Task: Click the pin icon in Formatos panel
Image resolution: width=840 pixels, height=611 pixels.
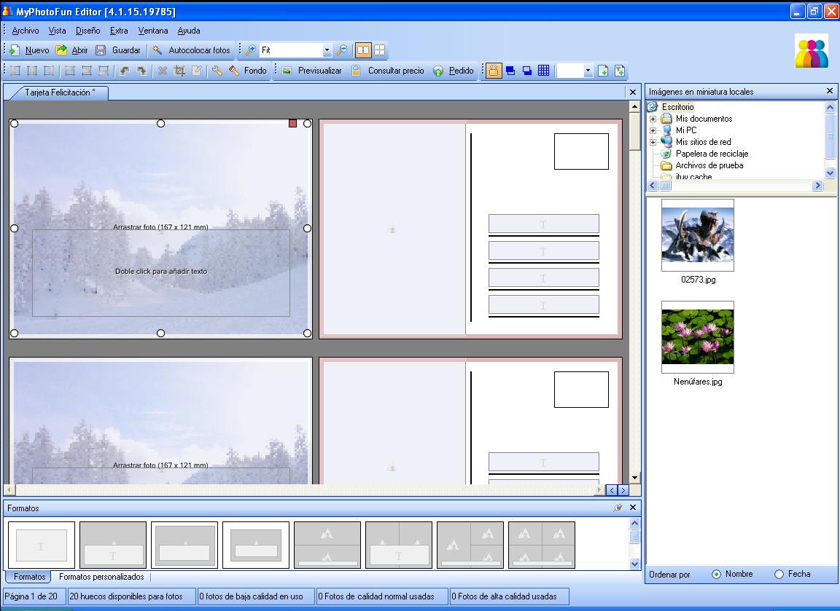Action: [x=618, y=508]
